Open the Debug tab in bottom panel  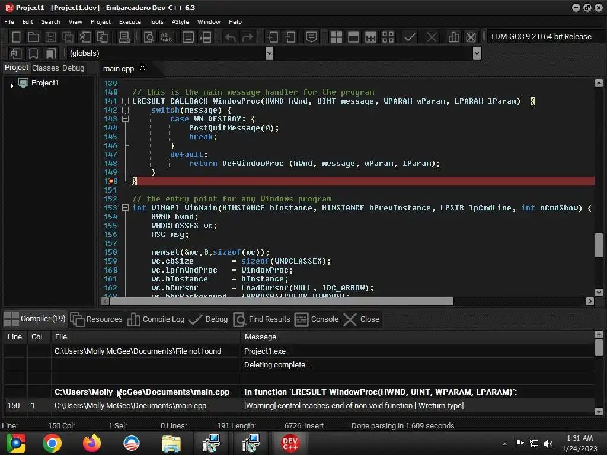(x=208, y=319)
